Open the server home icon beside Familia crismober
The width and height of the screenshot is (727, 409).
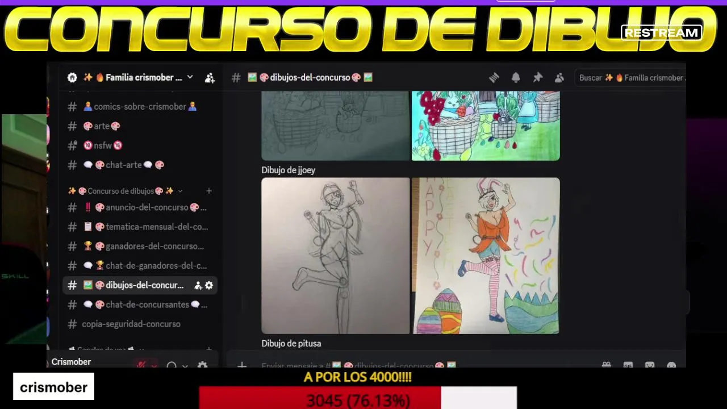72,77
